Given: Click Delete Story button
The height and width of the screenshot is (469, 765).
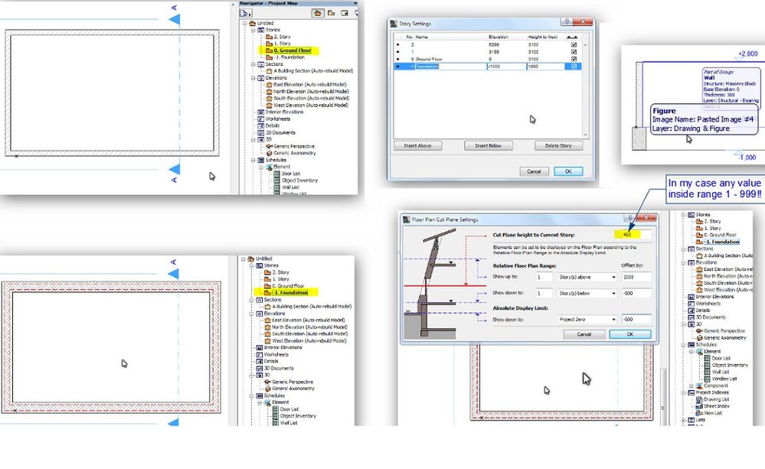Looking at the screenshot, I should (x=558, y=146).
